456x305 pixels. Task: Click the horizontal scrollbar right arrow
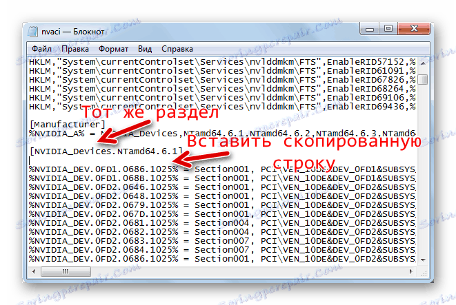point(410,272)
